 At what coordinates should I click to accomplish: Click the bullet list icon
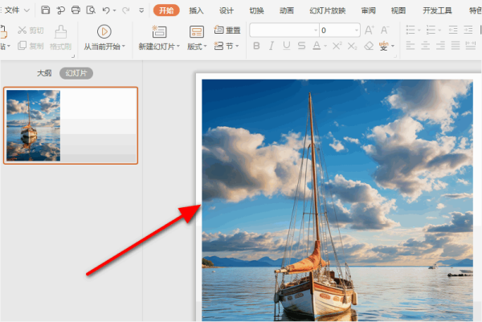click(x=411, y=30)
